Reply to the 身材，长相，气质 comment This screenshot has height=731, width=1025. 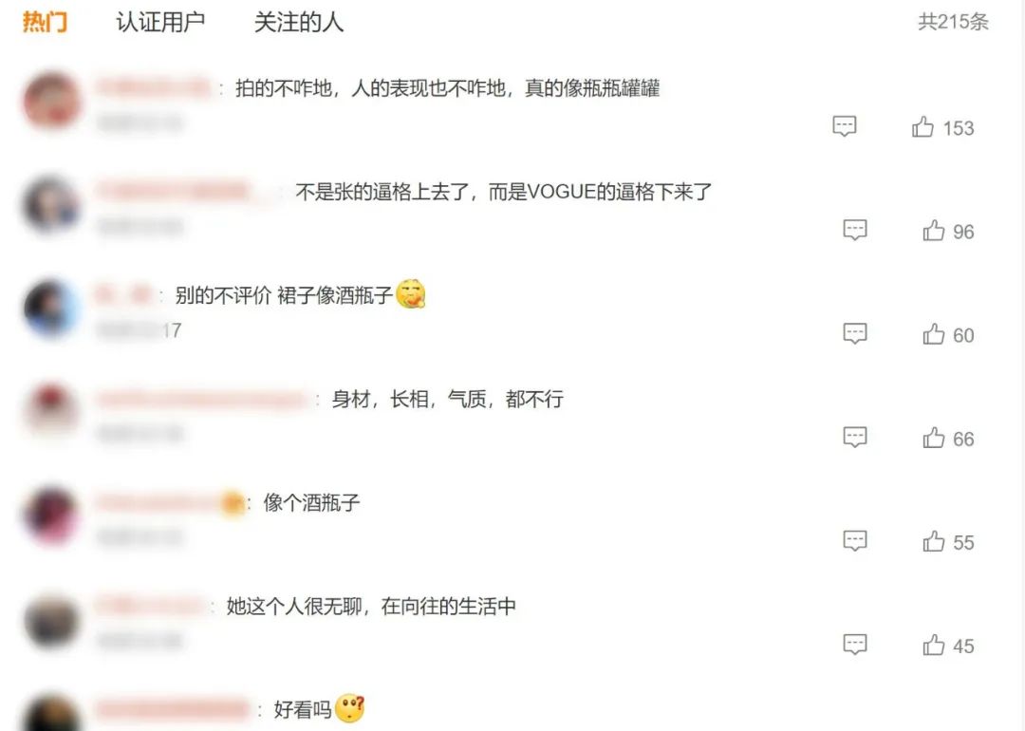coord(855,437)
